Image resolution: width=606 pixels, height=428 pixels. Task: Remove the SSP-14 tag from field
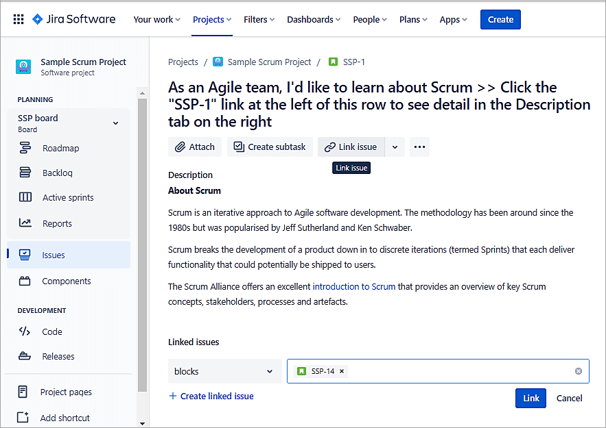(342, 371)
